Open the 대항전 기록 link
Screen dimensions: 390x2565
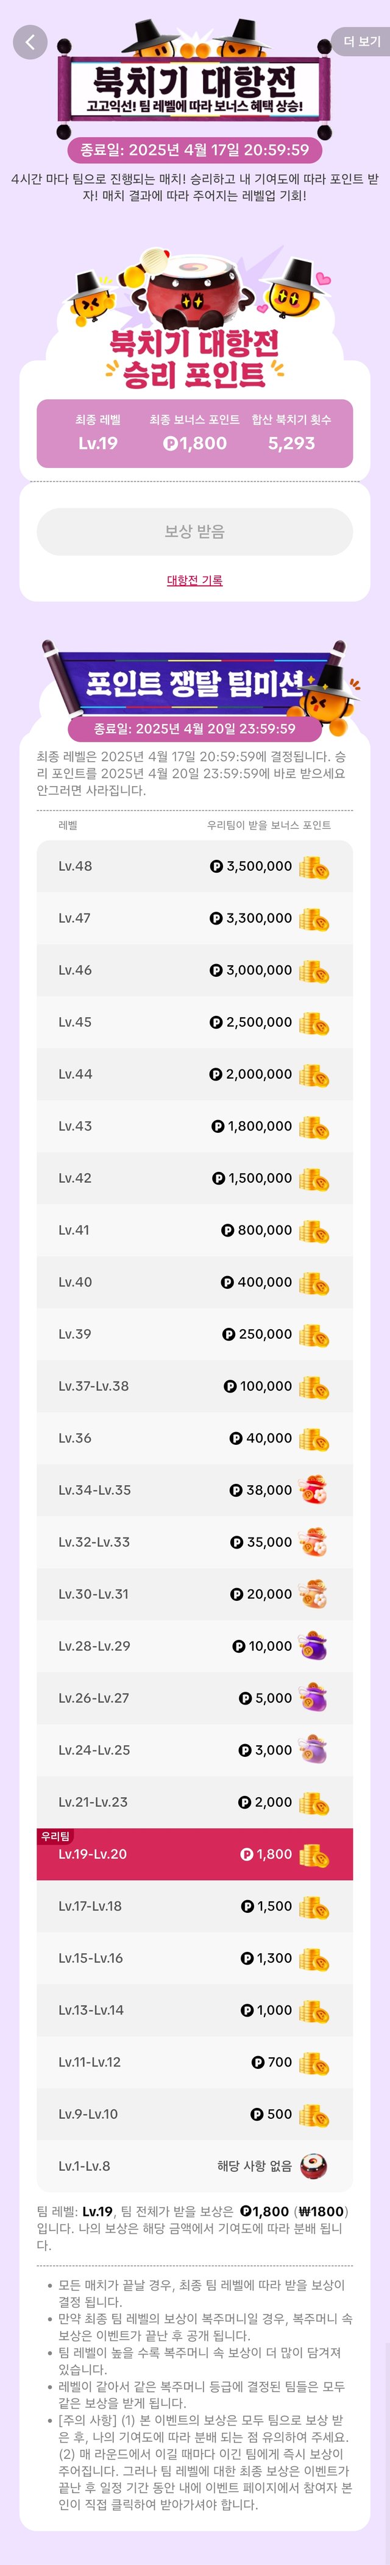click(195, 581)
